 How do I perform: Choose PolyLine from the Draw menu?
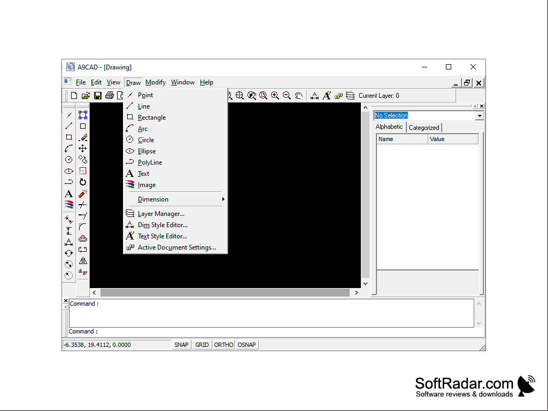click(x=176, y=162)
